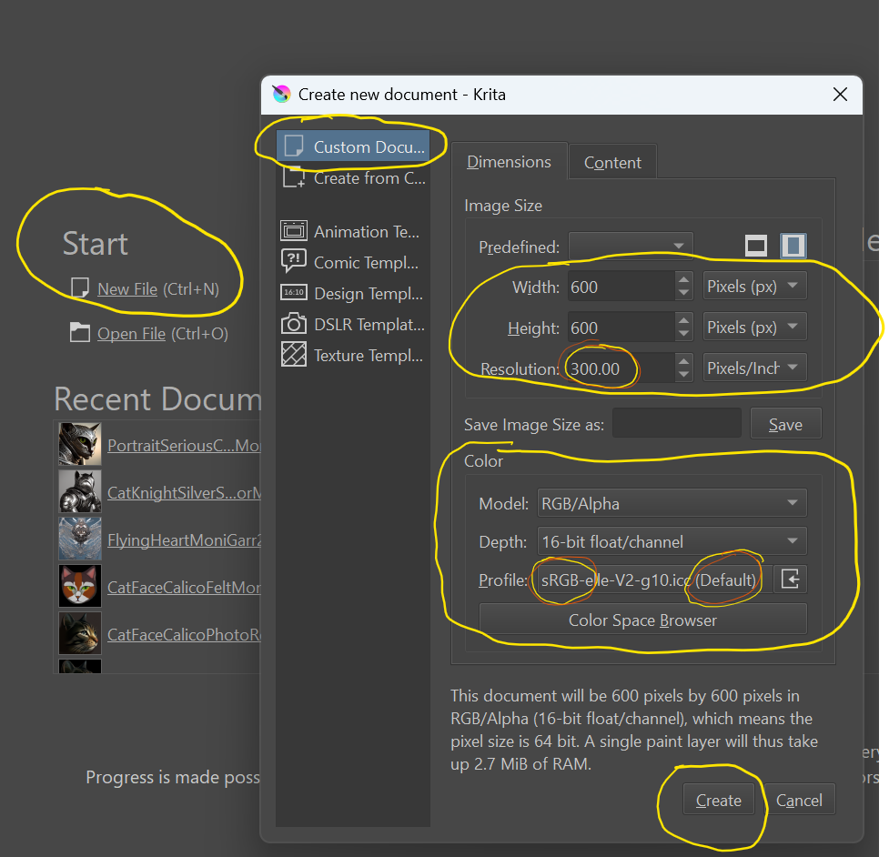
Task: Increase Resolution with up stepper arrow
Action: pos(684,361)
